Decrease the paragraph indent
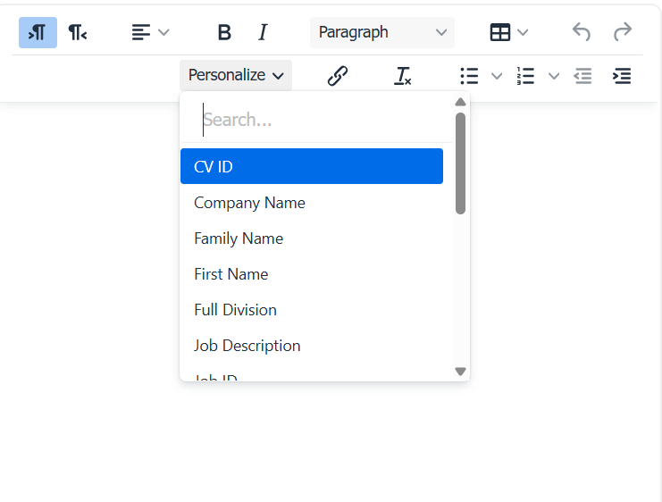This screenshot has width=662, height=502. 582,76
